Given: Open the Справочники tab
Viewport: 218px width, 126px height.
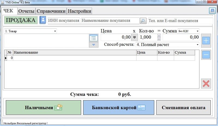Looking at the screenshot, I should click(51, 11).
